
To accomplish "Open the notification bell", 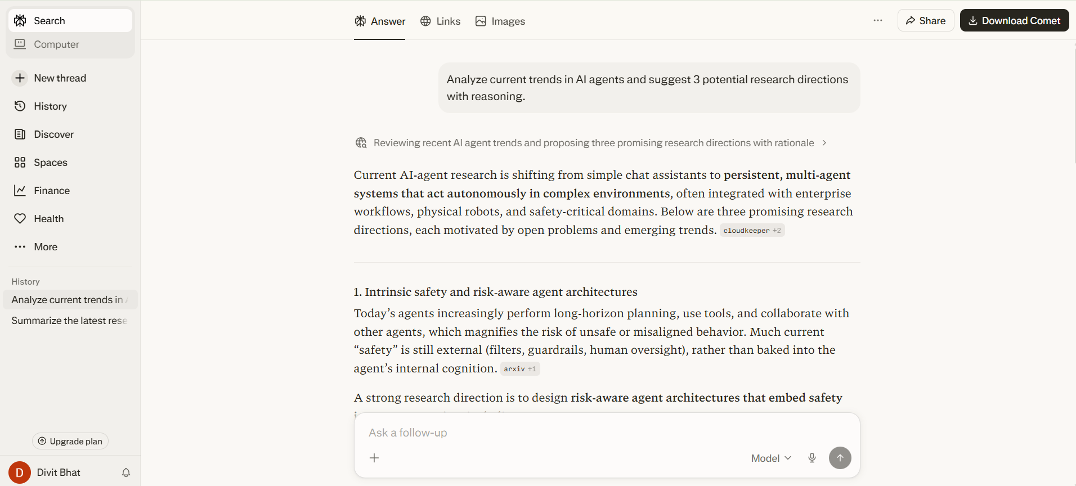I will click(x=125, y=472).
